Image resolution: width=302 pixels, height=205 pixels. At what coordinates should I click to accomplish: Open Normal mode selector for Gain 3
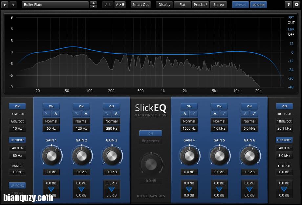click(112, 121)
